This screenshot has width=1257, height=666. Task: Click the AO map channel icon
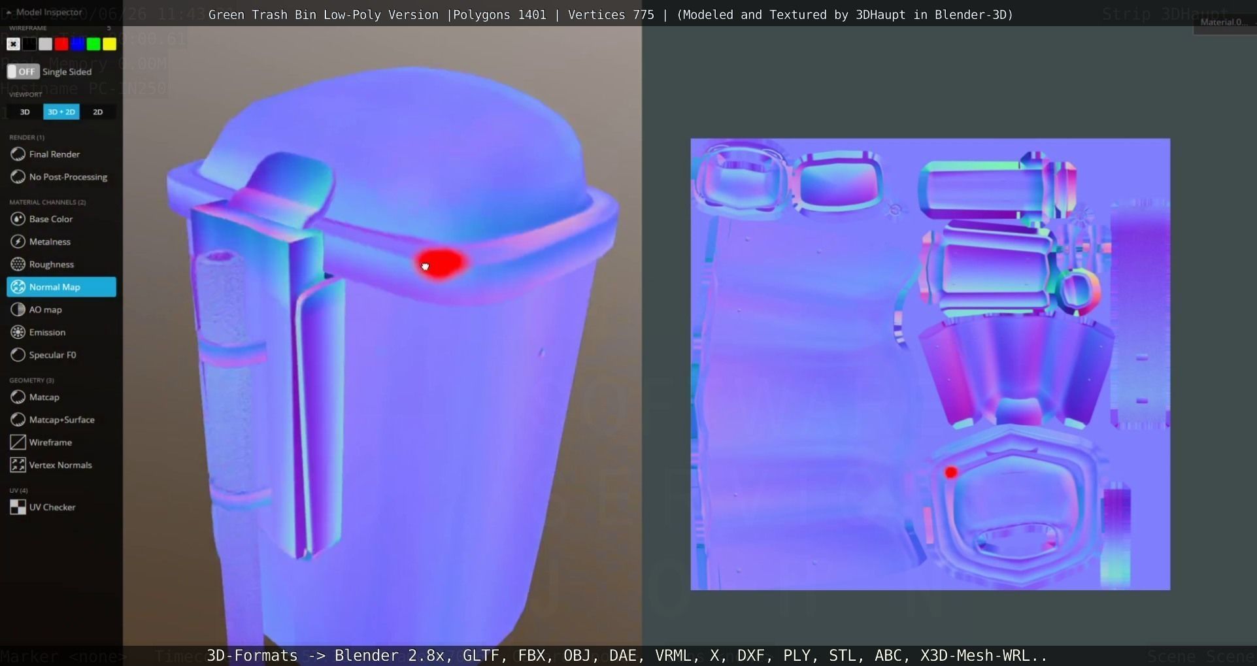point(18,310)
